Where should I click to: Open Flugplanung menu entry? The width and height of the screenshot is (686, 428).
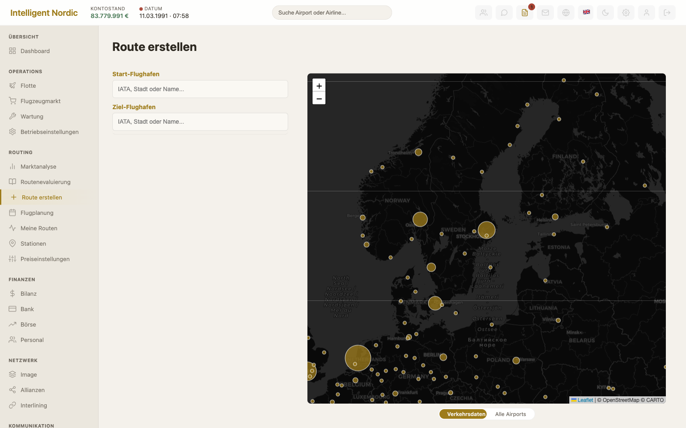click(x=49, y=213)
